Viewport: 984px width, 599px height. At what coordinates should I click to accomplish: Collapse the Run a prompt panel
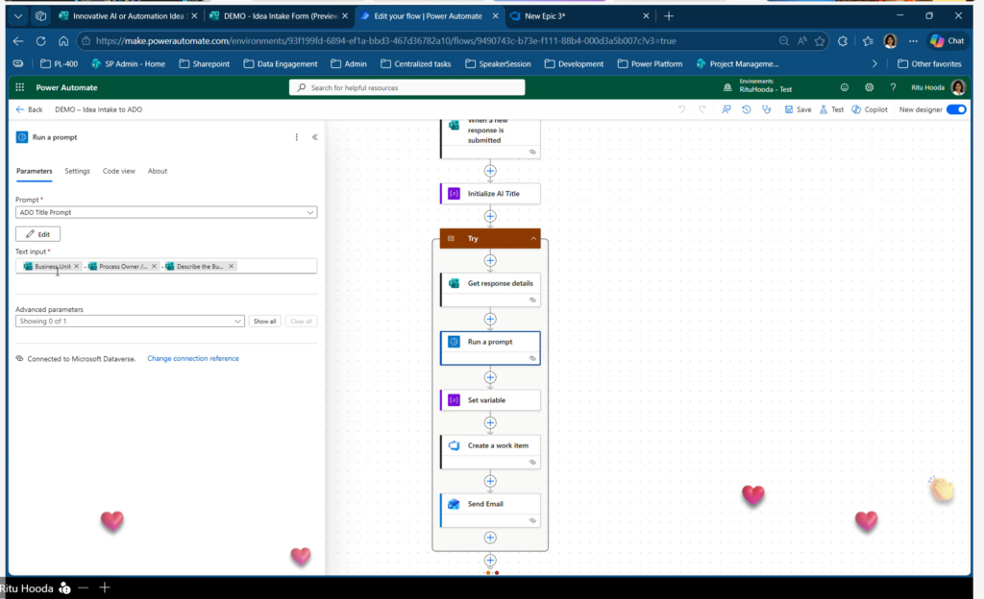315,137
